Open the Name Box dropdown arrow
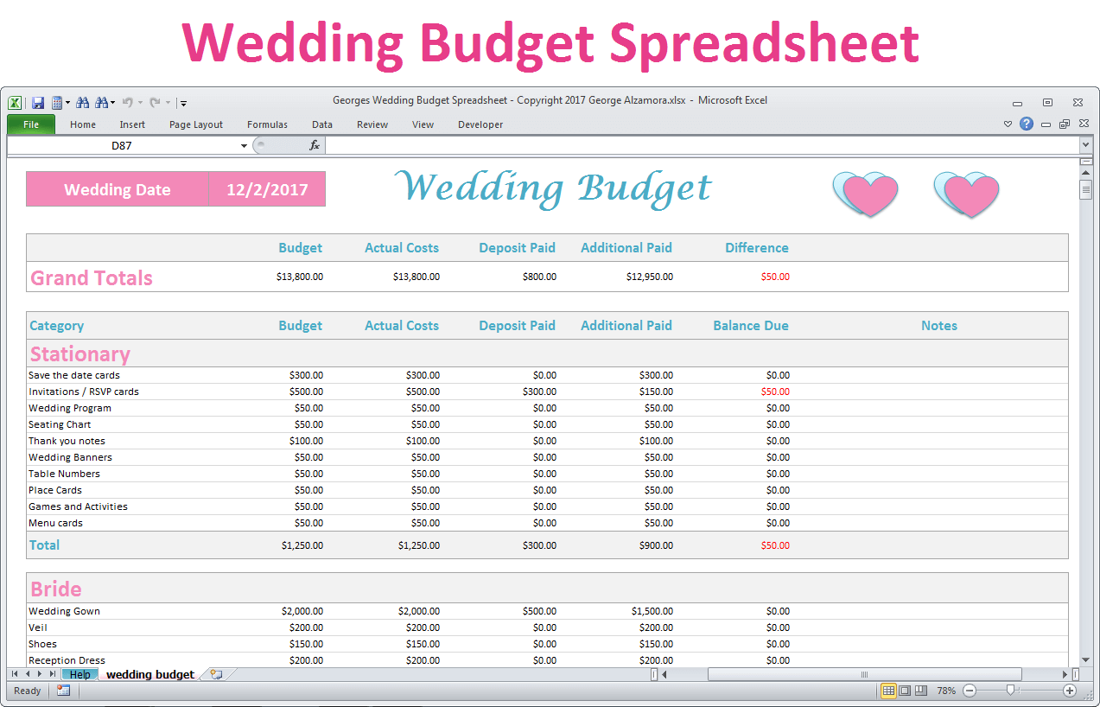1100x707 pixels. coord(244,146)
